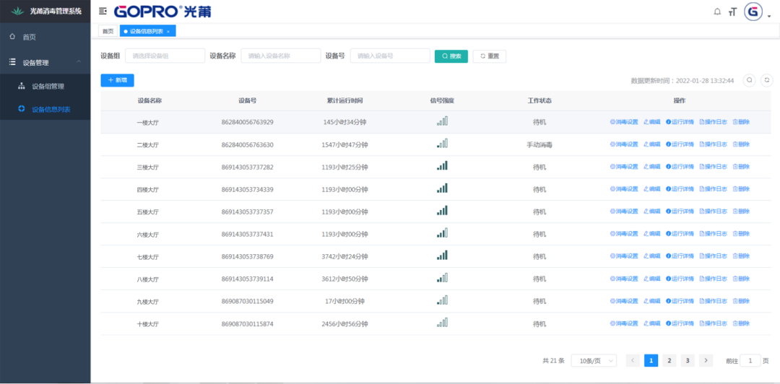Viewport: 780px width, 384px height.
Task: Open notifications via the bell icon
Action: point(717,12)
